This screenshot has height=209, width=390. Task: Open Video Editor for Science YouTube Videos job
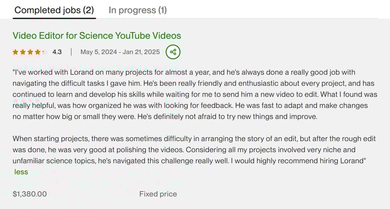(x=96, y=35)
